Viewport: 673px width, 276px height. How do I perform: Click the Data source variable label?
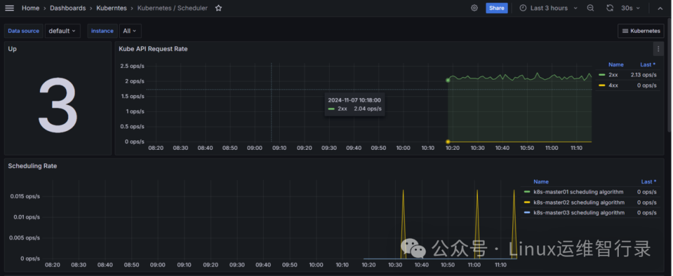point(24,31)
